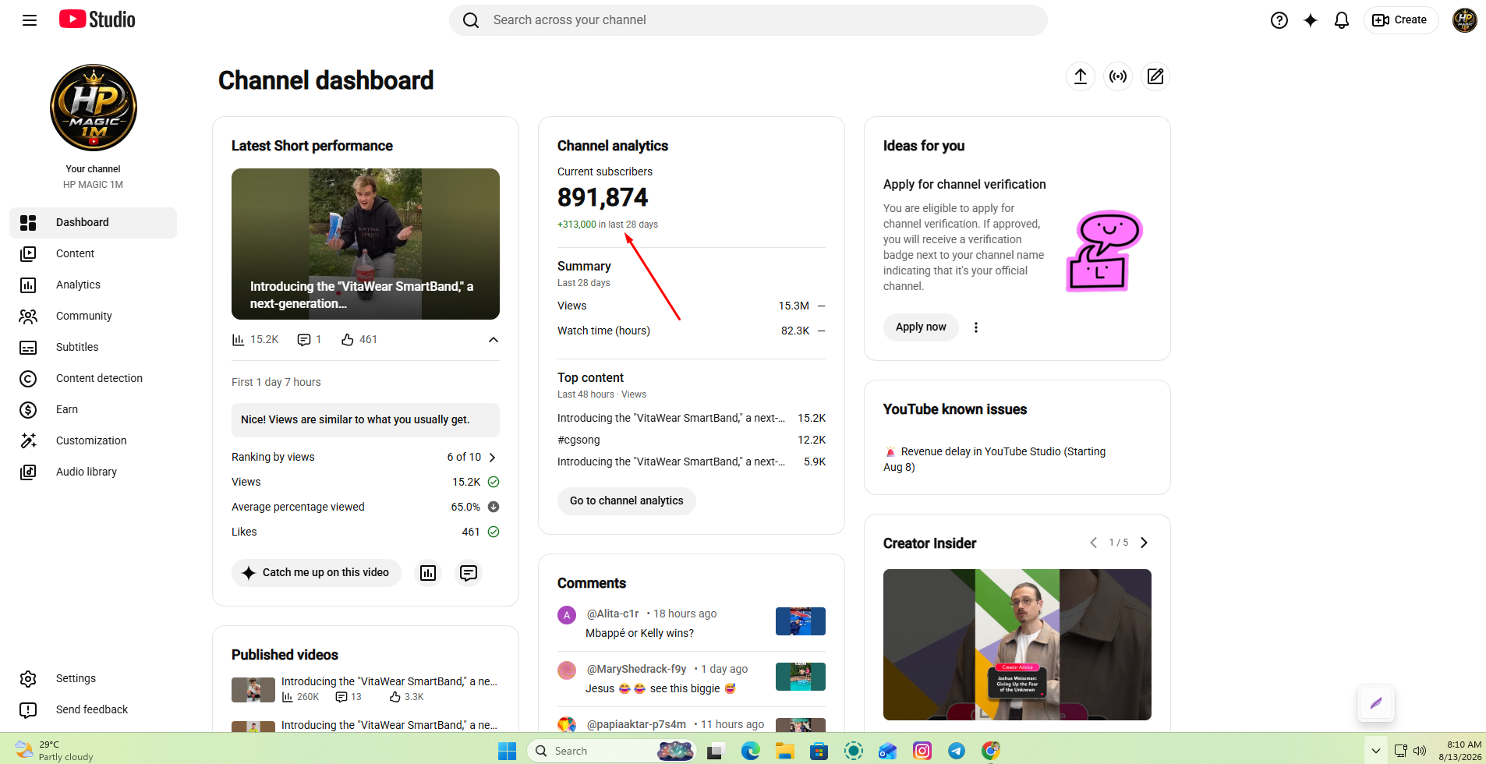Click Catch me up on this video
1486x764 pixels.
[x=316, y=573]
